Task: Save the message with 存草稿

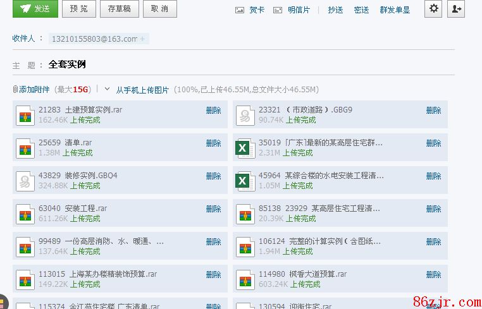Action: 120,9
